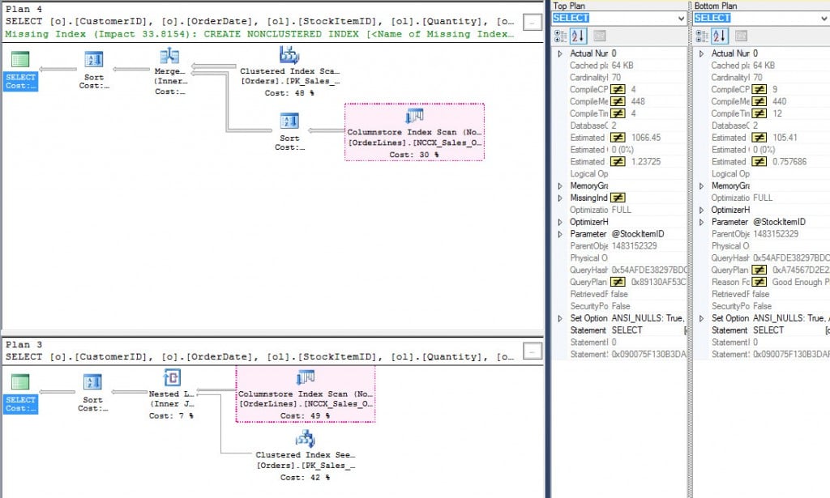Click the Sort operator below Merge Join
Image resolution: width=830 pixels, height=498 pixels.
[x=289, y=121]
